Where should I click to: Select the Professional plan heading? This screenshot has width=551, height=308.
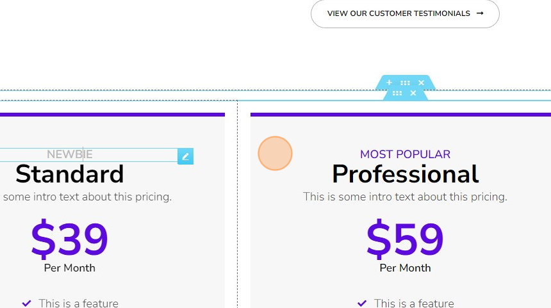pyautogui.click(x=405, y=174)
